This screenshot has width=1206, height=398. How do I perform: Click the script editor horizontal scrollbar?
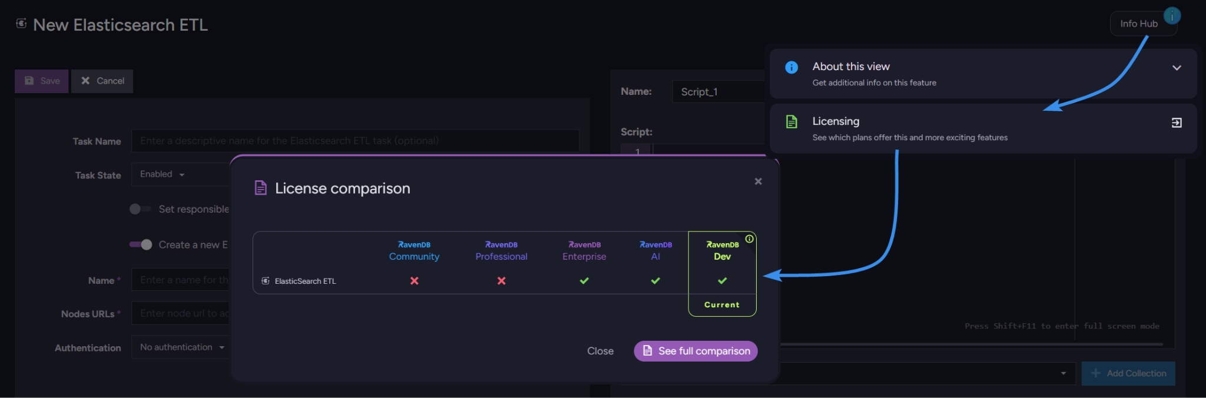coord(971,344)
